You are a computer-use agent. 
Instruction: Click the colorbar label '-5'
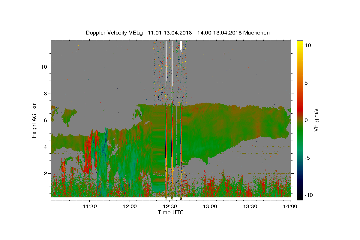307,158
